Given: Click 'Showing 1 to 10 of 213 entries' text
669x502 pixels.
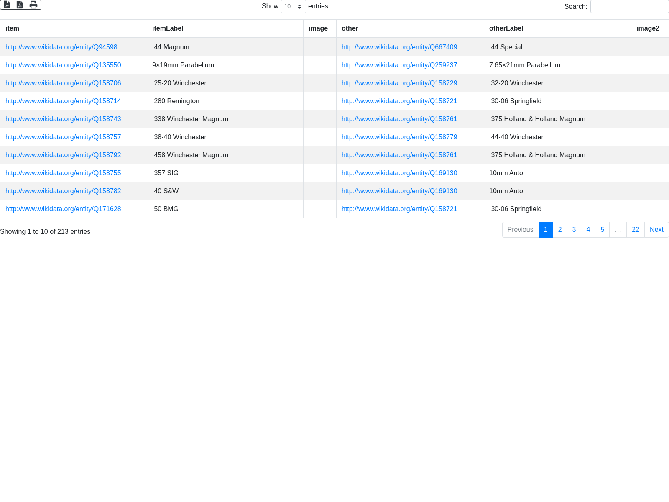Looking at the screenshot, I should pyautogui.click(x=45, y=232).
